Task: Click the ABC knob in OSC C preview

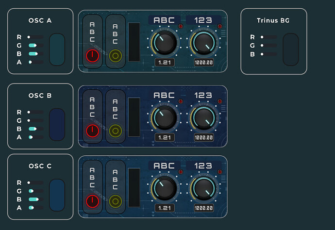Action: click(165, 188)
